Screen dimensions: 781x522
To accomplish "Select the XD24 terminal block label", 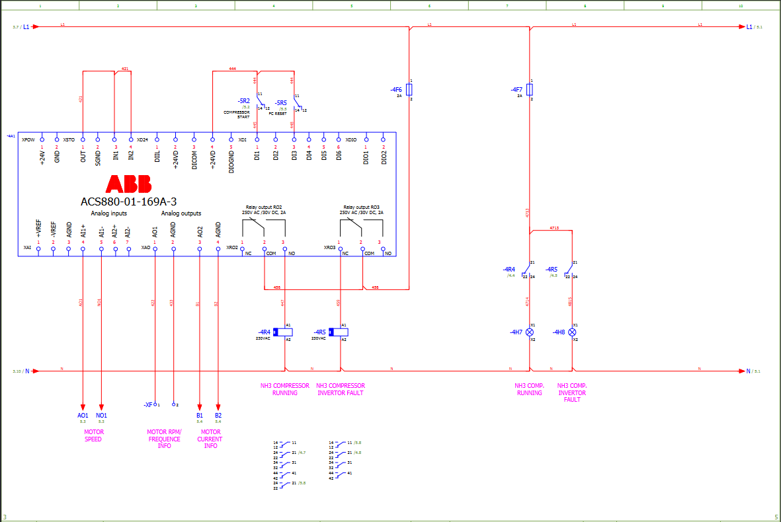I will [142, 140].
